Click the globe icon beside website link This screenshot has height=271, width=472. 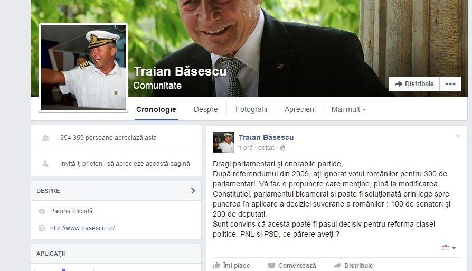(x=42, y=228)
